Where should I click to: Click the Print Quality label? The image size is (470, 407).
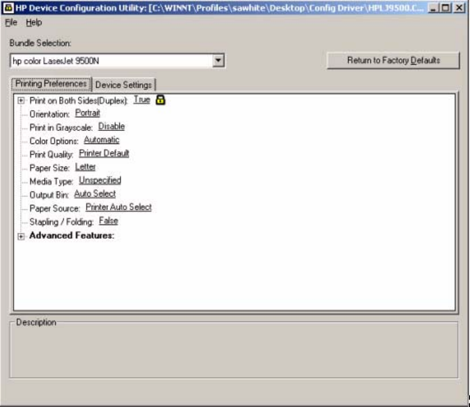coord(51,155)
